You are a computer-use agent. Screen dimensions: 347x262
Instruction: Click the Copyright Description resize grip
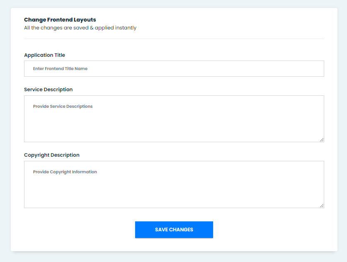(322, 206)
